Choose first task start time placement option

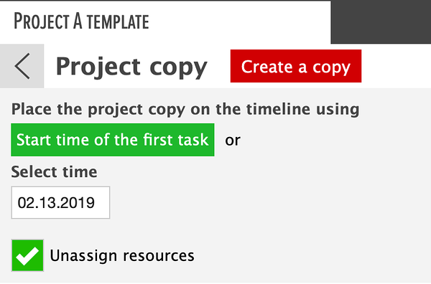pyautogui.click(x=113, y=140)
